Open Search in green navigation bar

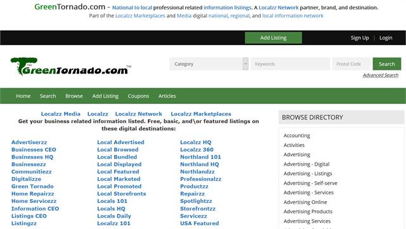[48, 96]
